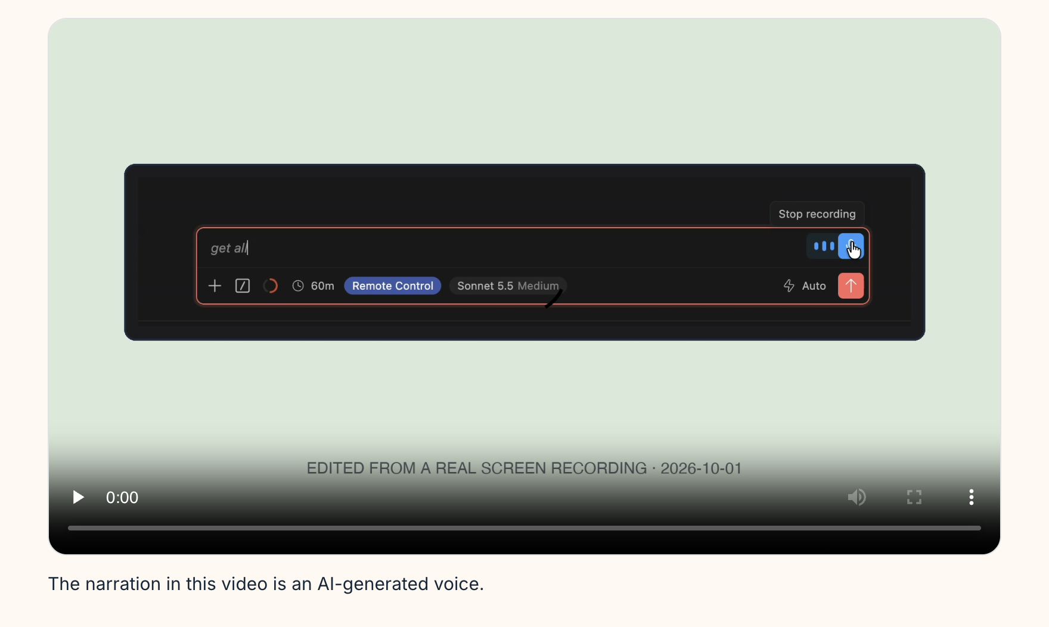Toggle the Auto mode lightning option
This screenshot has width=1049, height=627.
(x=804, y=286)
